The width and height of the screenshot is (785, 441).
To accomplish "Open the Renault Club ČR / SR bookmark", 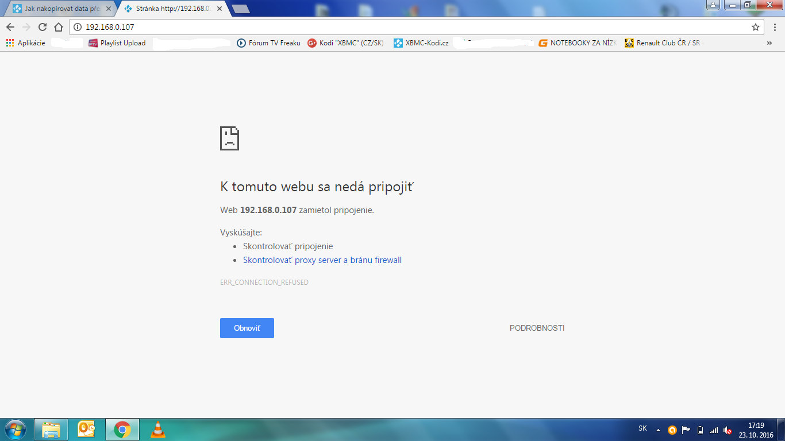I will coord(664,43).
